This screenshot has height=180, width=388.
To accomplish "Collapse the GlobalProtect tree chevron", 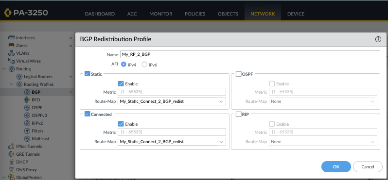I will [4, 177].
